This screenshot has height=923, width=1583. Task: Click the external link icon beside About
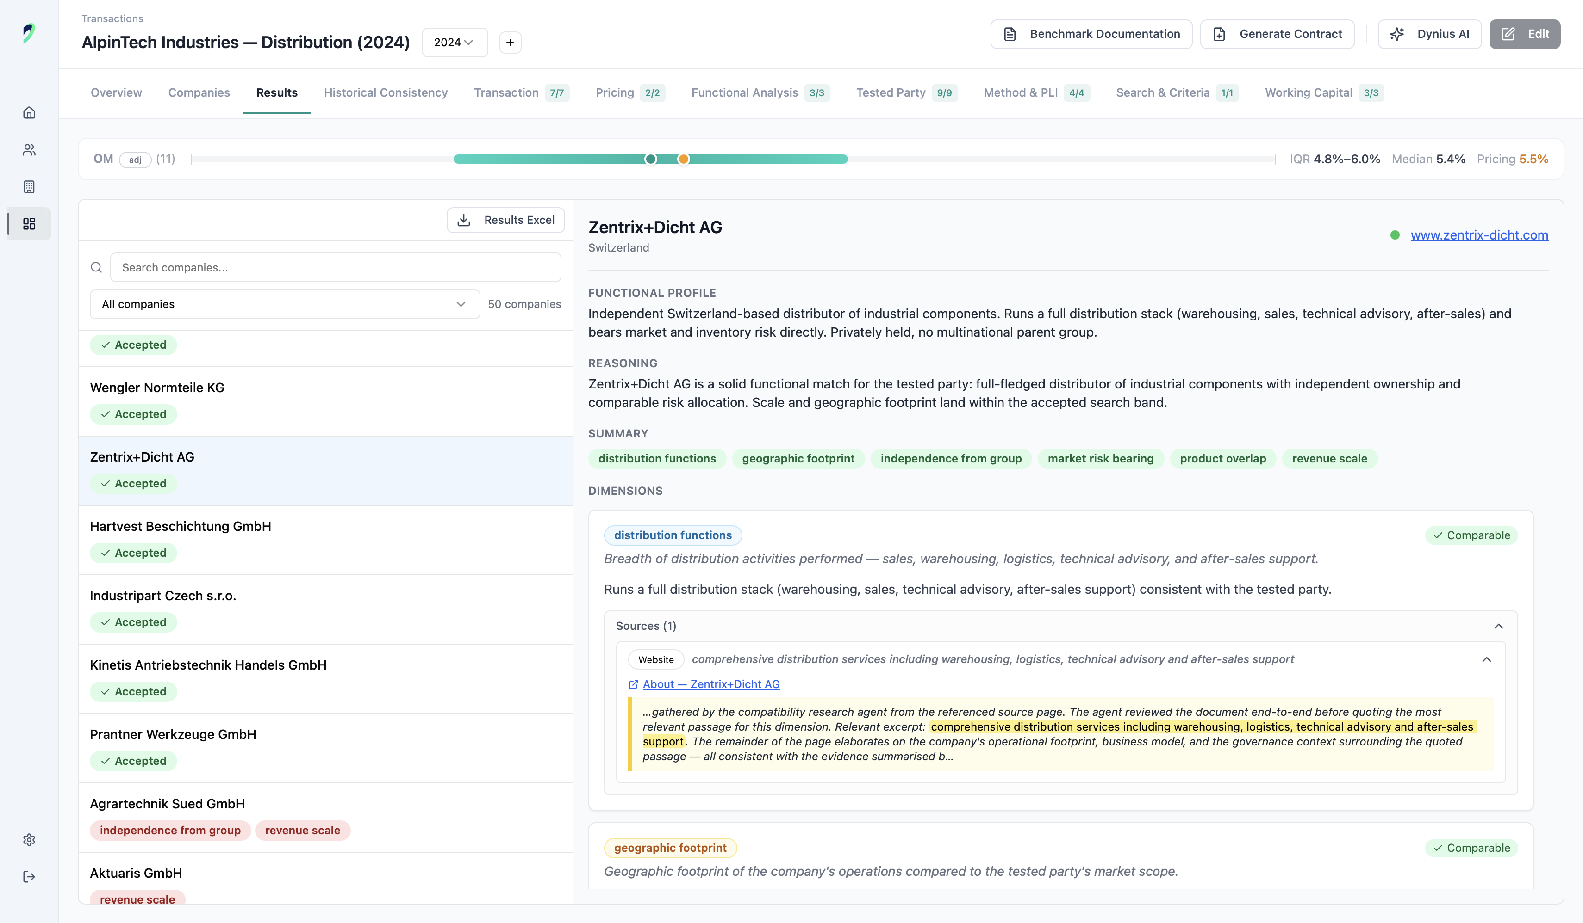[x=633, y=684]
